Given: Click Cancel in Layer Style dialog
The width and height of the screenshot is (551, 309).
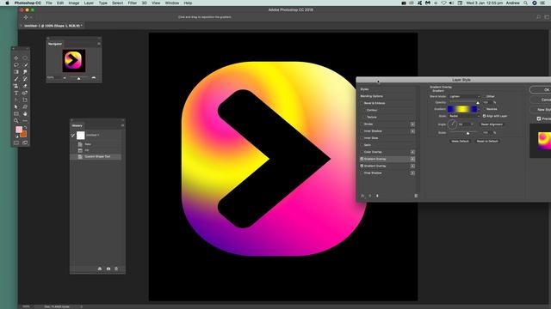Looking at the screenshot, I should 541,100.
